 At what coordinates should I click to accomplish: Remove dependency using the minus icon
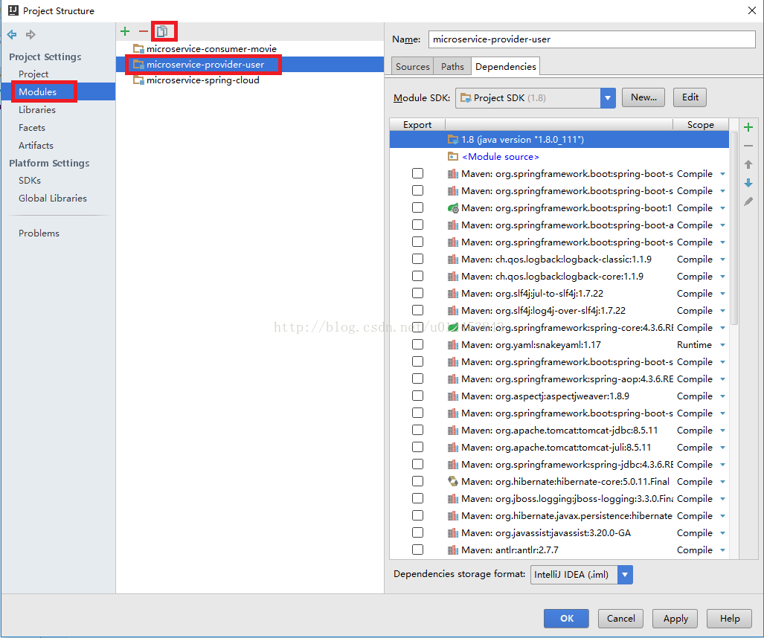pos(748,146)
